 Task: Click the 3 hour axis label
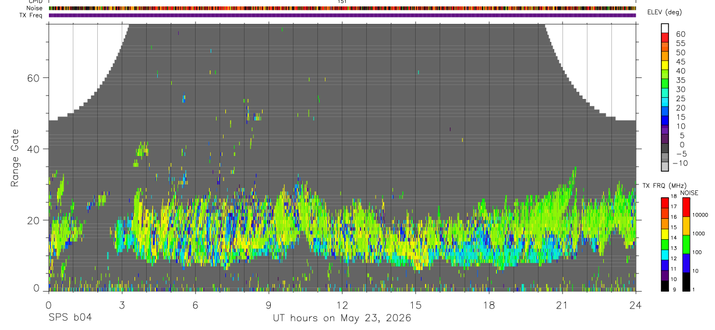point(122,304)
